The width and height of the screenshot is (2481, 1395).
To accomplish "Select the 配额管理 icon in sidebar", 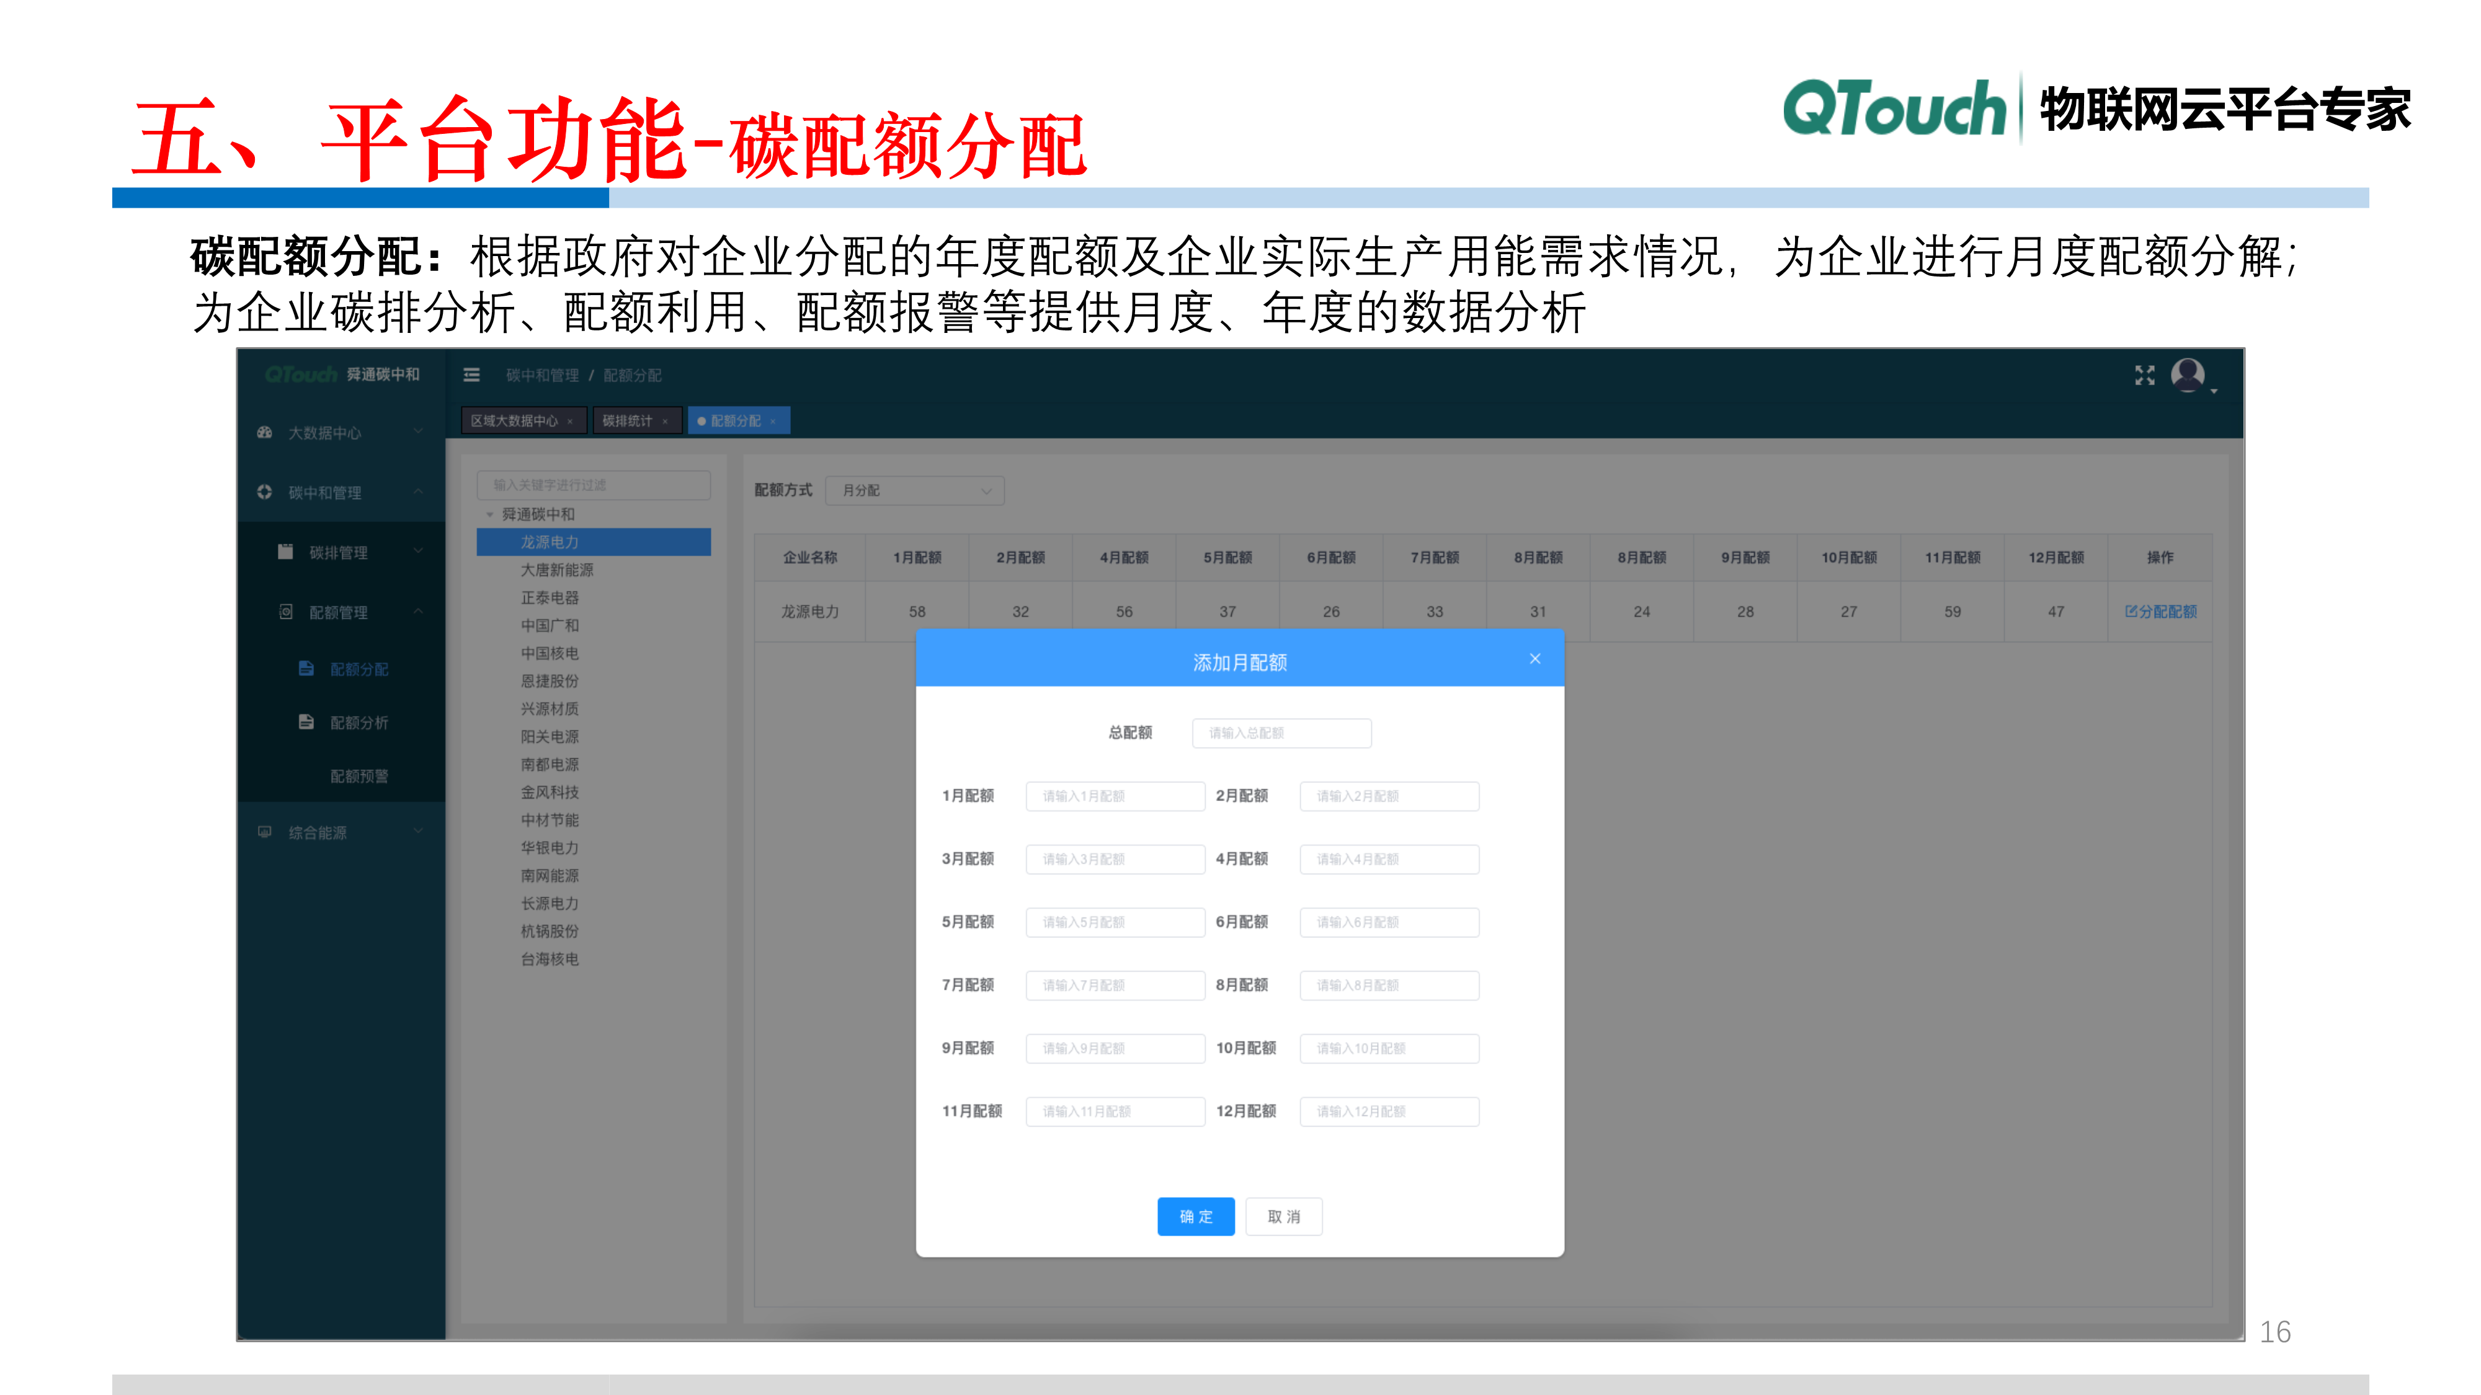I will coord(285,611).
